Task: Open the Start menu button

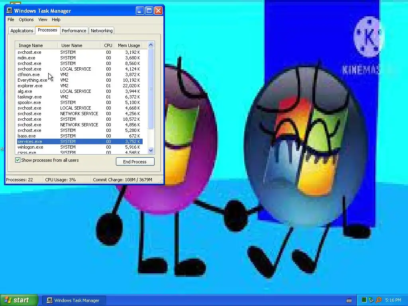Action: tap(19, 300)
